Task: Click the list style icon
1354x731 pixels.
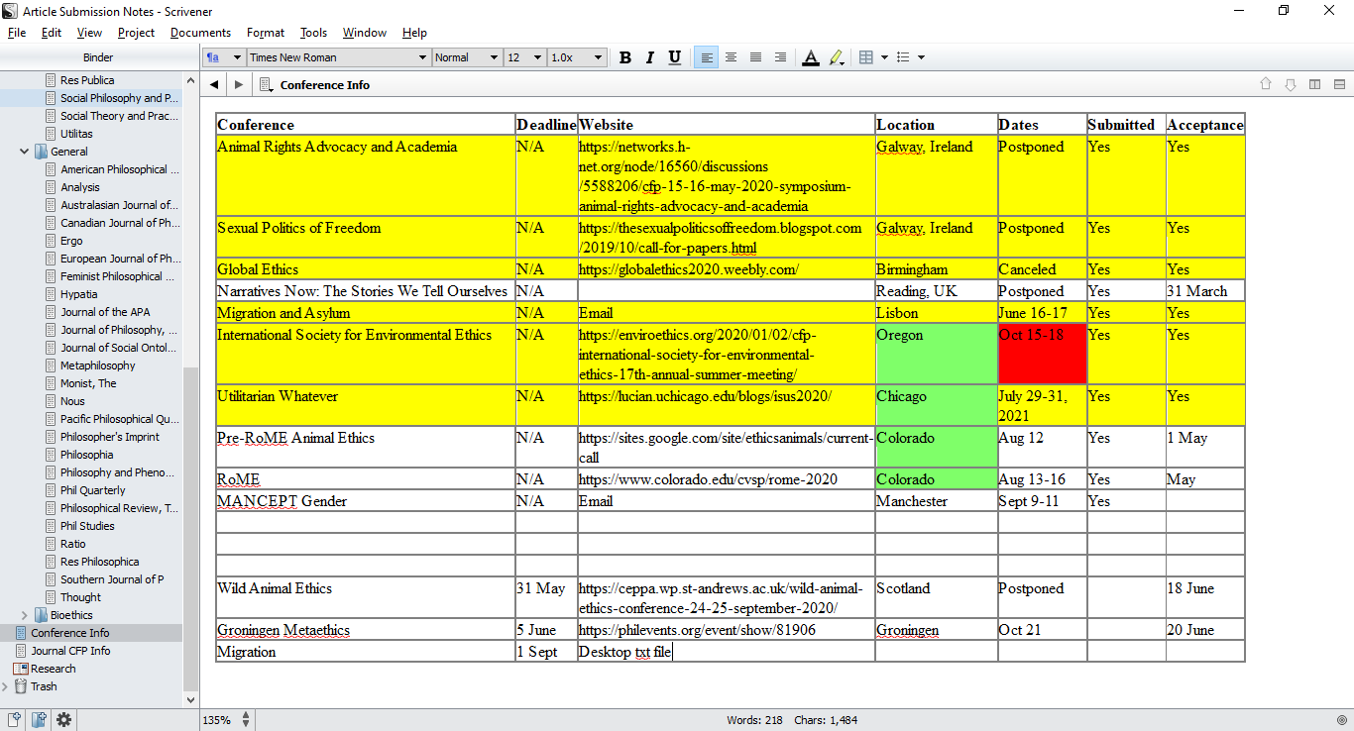Action: (x=903, y=57)
